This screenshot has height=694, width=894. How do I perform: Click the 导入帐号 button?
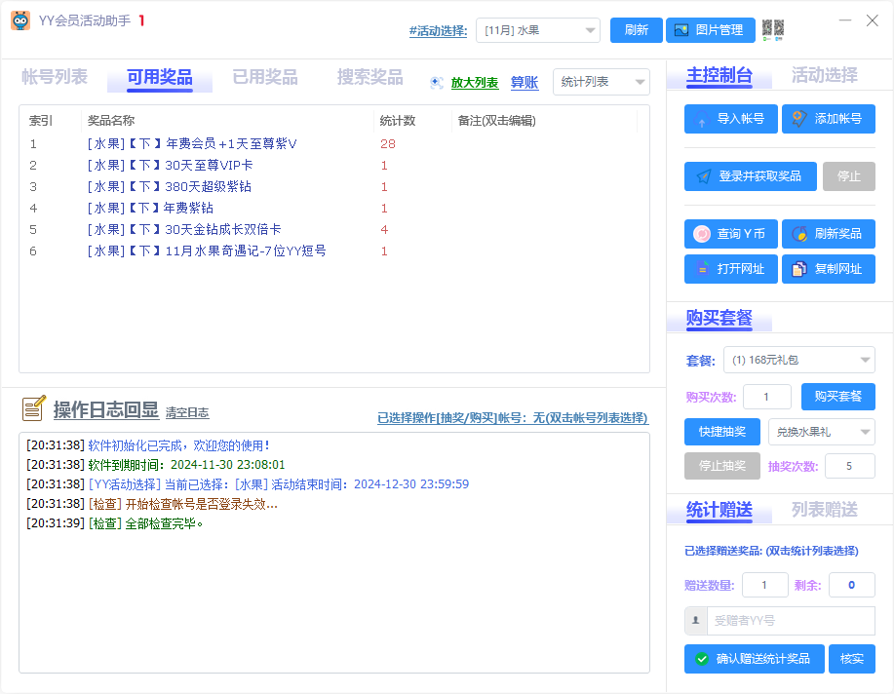click(731, 119)
